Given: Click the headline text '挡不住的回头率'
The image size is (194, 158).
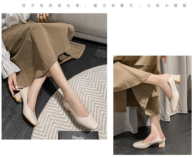Looking at the screenshot, I should click(x=51, y=6).
